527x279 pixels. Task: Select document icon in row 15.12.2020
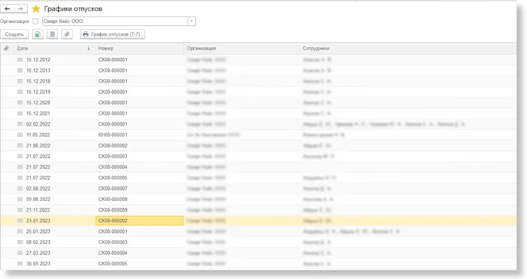point(20,102)
